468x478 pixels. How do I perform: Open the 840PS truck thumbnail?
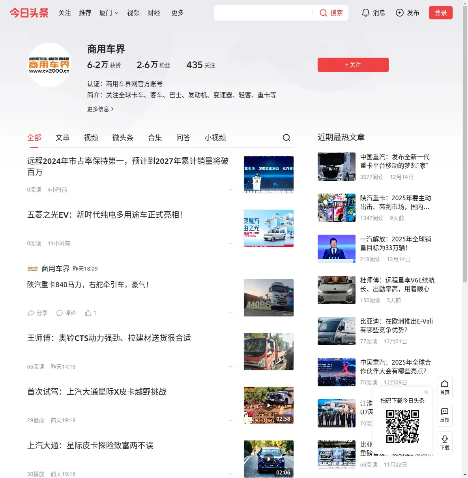(x=269, y=298)
